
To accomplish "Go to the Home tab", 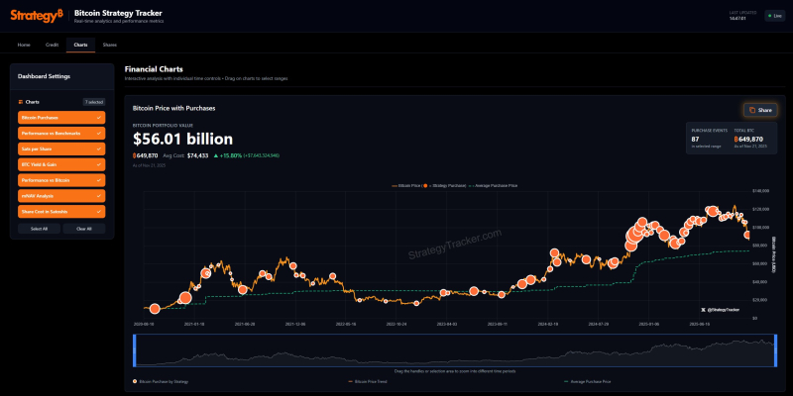I will coord(24,45).
